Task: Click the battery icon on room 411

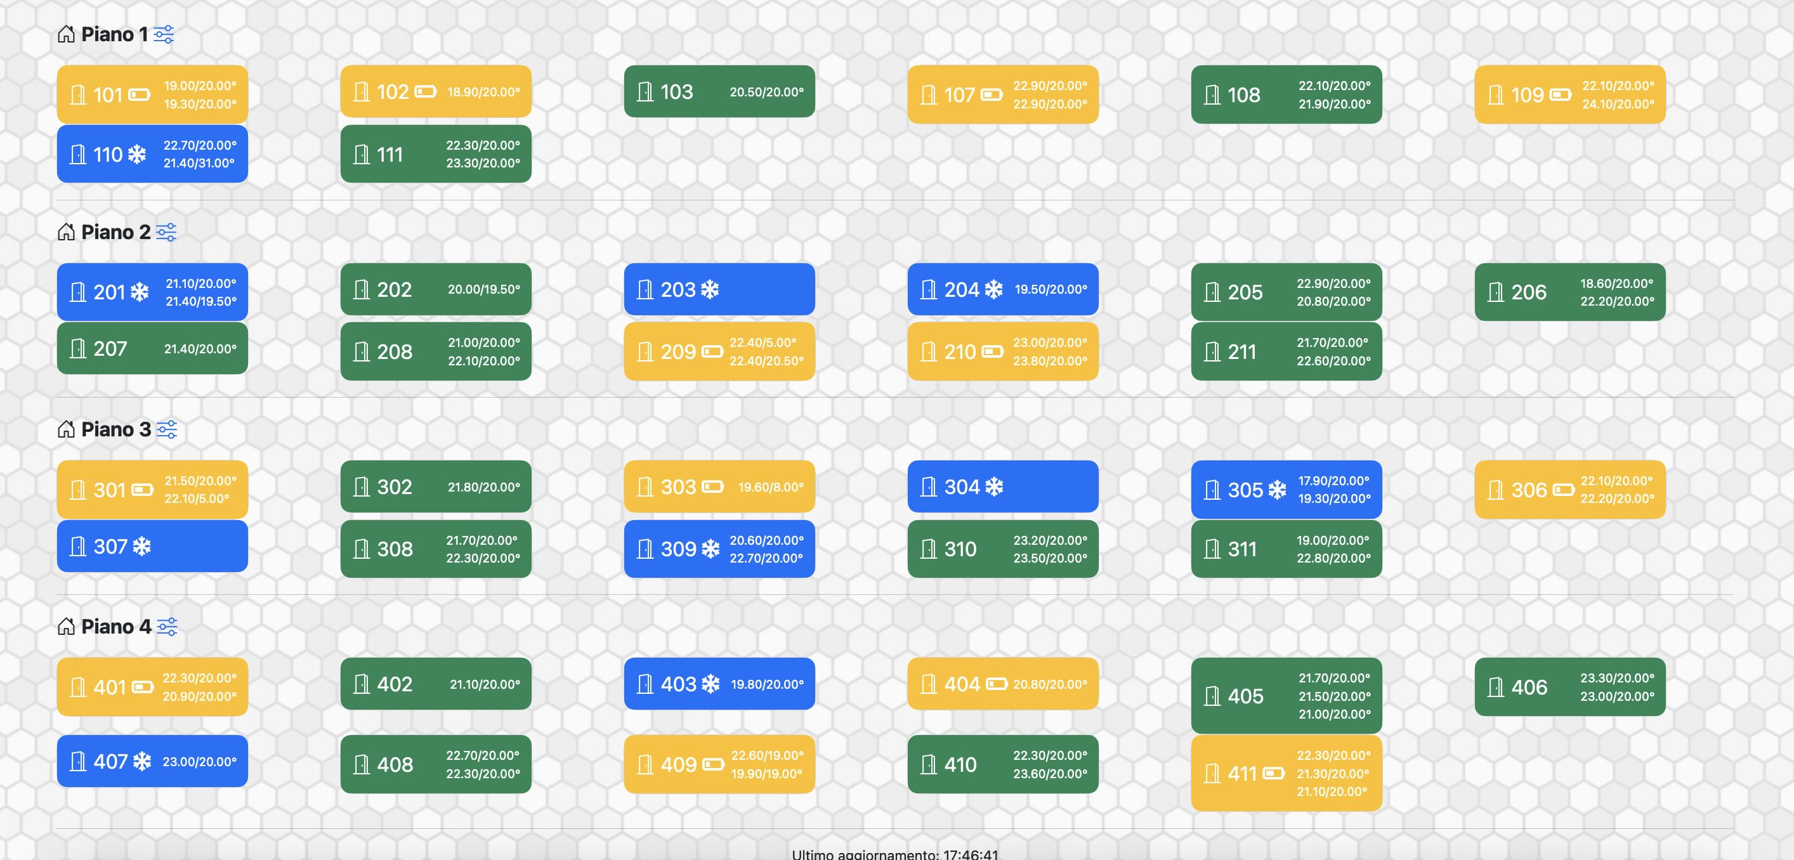Action: coord(1273,773)
